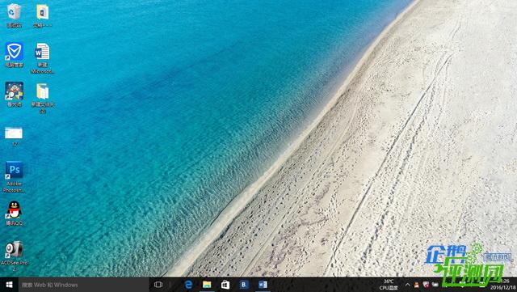Launch Adobe Photoshop from desktop shortcut
517x292 pixels.
pyautogui.click(x=15, y=176)
